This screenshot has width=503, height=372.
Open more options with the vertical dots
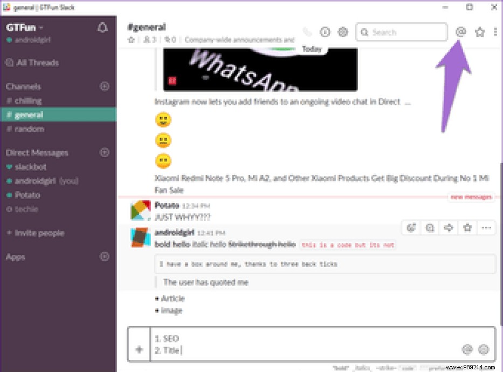(x=495, y=32)
